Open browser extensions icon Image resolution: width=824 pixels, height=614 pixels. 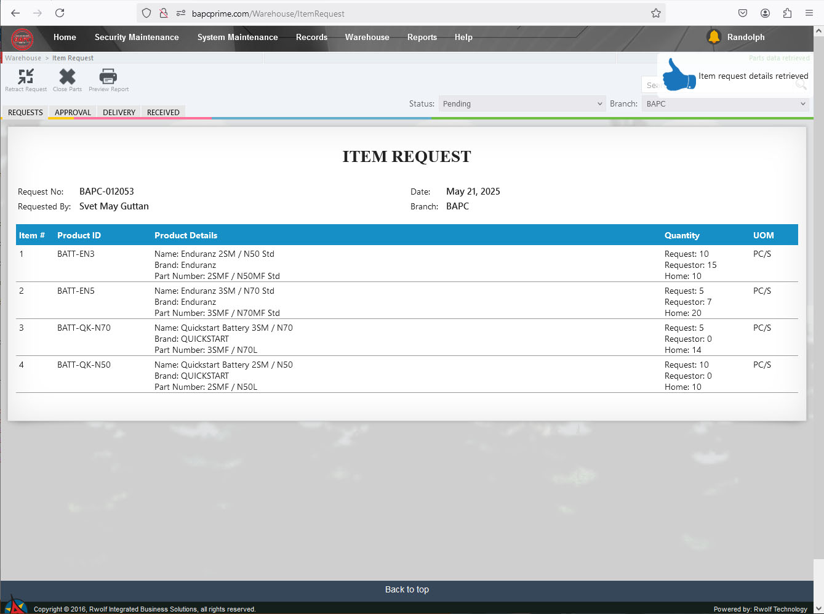787,13
